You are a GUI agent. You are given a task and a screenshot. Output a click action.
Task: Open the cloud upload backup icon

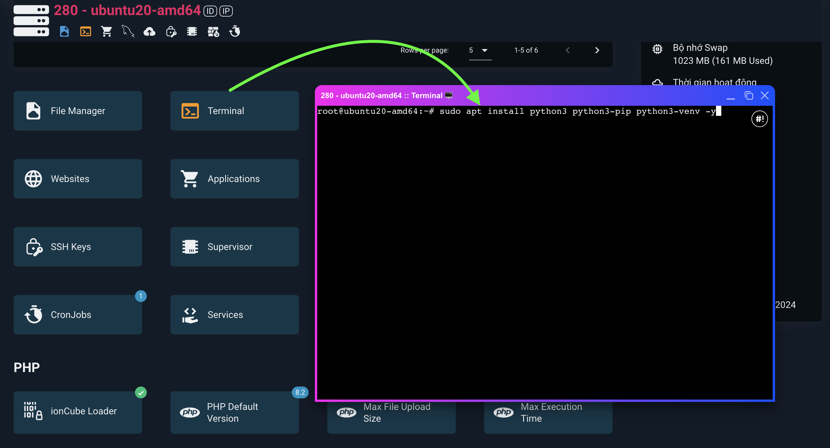[149, 32]
